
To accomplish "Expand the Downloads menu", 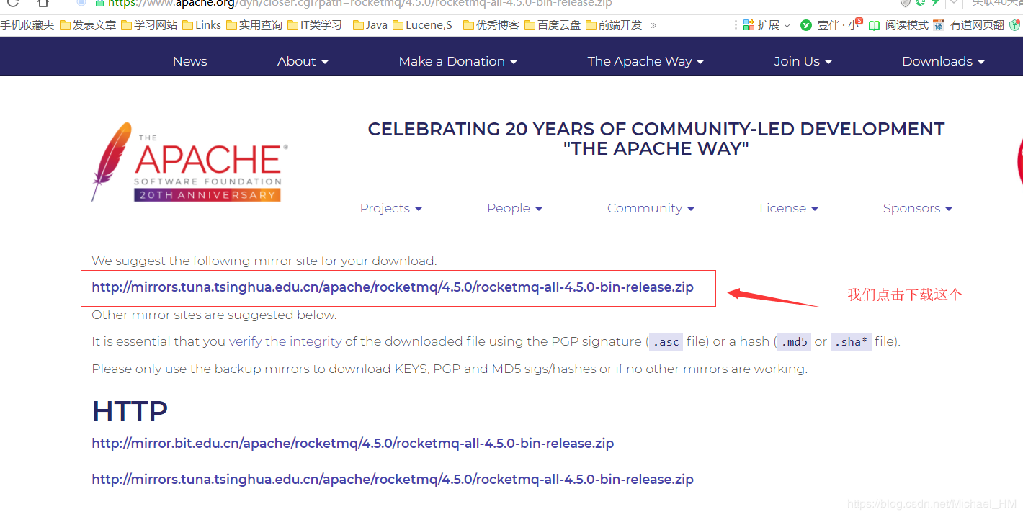I will 943,61.
